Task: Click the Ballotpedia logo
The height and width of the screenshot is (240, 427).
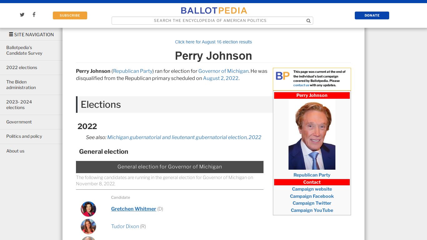Action: click(x=214, y=11)
